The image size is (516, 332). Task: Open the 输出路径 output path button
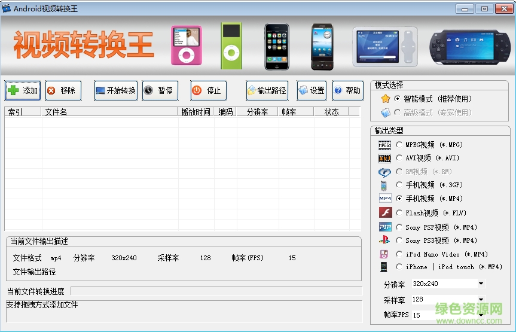(x=267, y=90)
